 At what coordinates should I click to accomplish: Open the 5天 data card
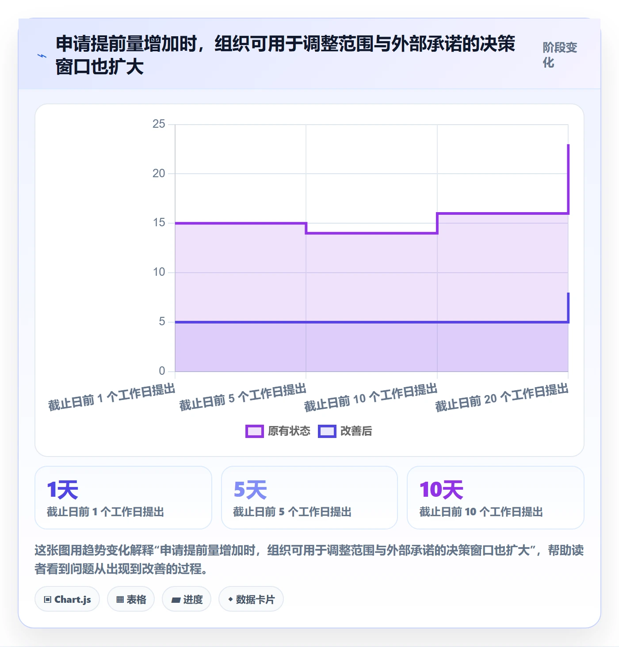click(309, 498)
